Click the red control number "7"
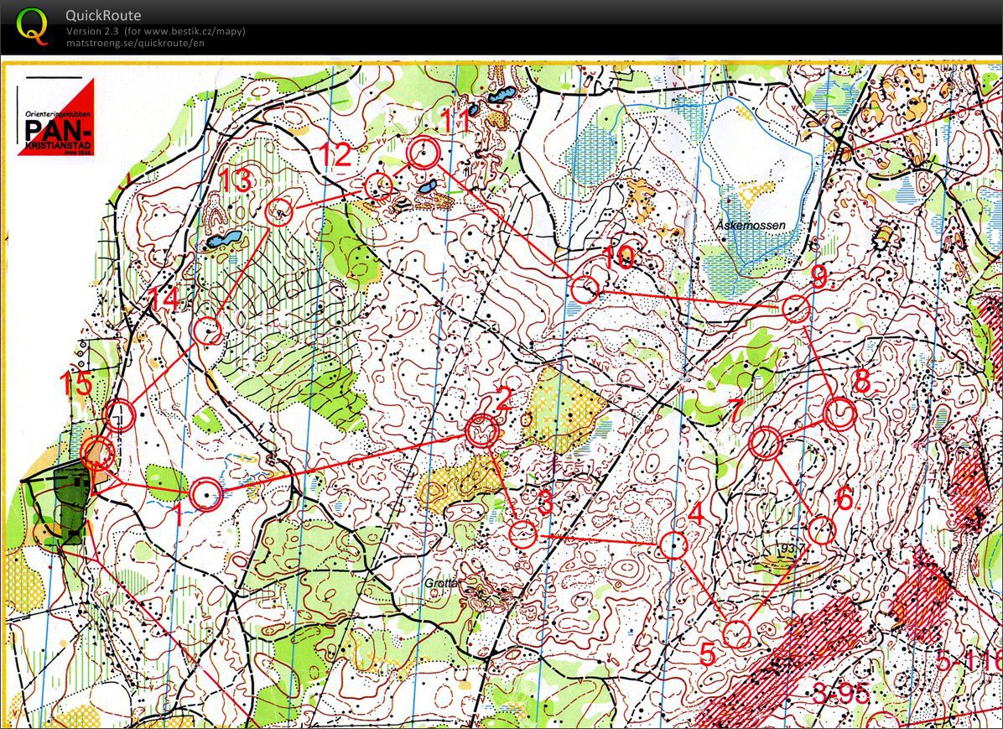This screenshot has width=1003, height=729. 735,409
